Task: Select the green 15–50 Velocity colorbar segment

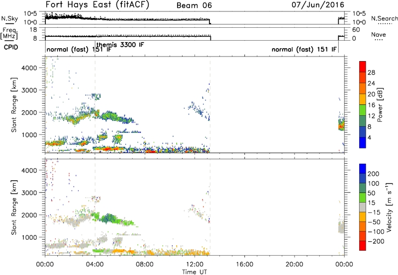Action: 363,198
